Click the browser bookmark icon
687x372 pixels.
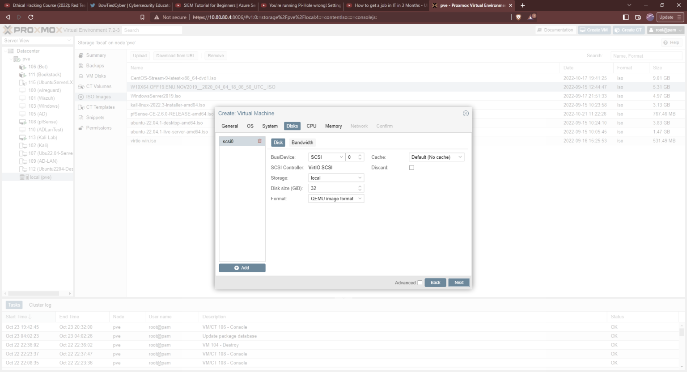142,17
